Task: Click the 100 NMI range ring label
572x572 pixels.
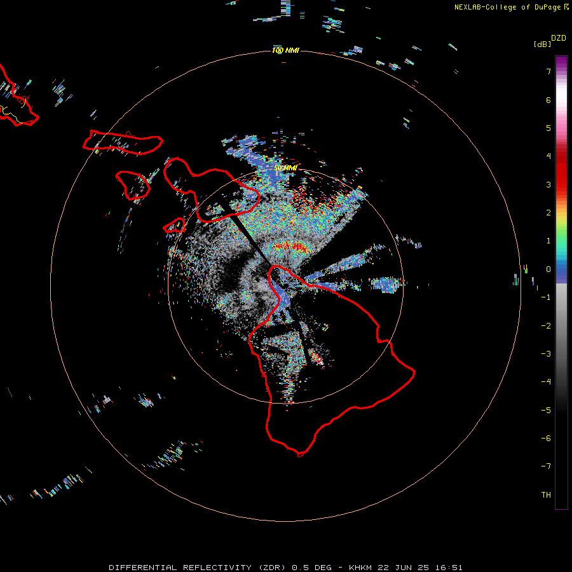Action: [x=285, y=50]
